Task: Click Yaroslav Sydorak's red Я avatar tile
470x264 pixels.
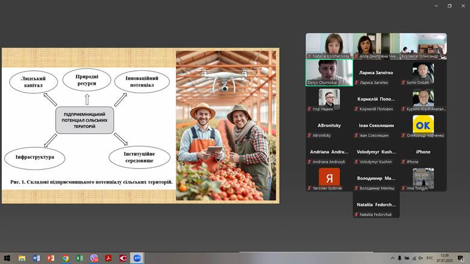Action: (328, 178)
